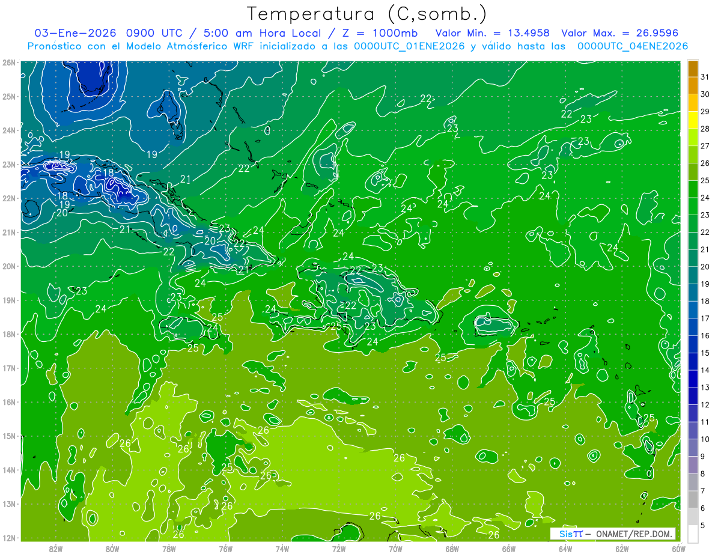The width and height of the screenshot is (721, 557).
Task: Click the 68W longitude axis label
Action: [x=452, y=549]
